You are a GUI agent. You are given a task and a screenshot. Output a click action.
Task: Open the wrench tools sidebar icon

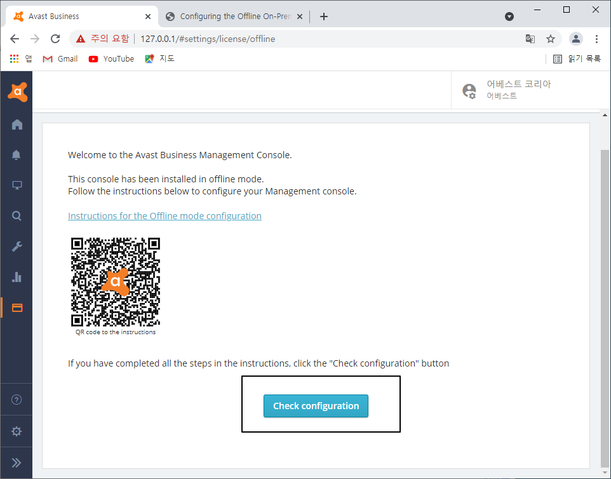(17, 246)
